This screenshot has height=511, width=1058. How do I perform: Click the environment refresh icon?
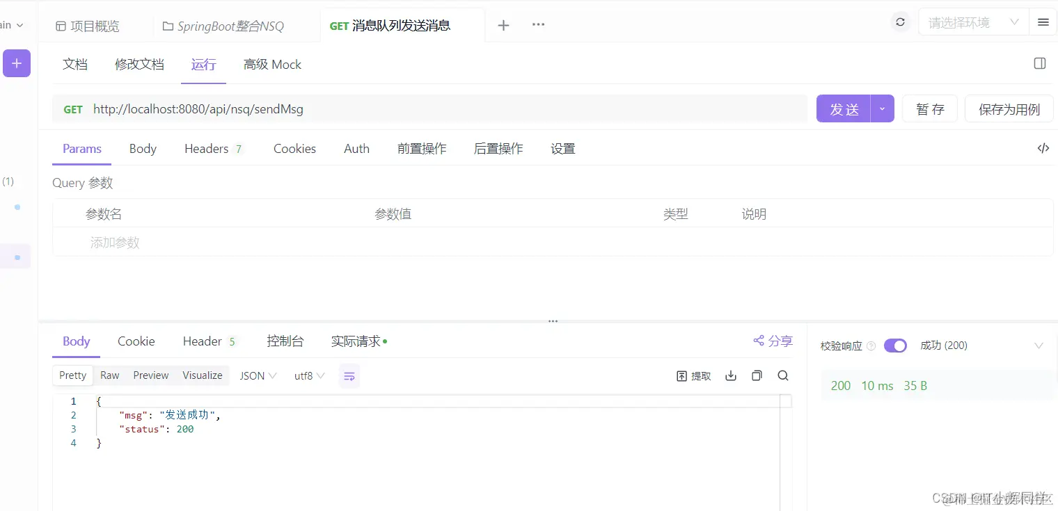tap(900, 22)
